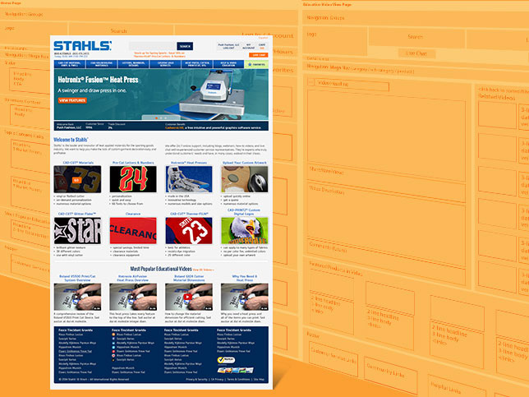This screenshot has width=529, height=397.
Task: Open the Custom Logo Services navigation tab
Action: (165, 63)
